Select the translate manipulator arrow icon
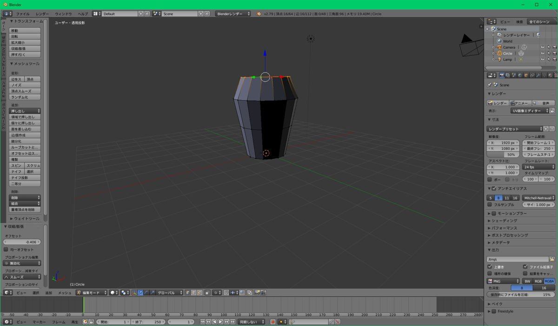The width and height of the screenshot is (558, 326). pos(140,293)
